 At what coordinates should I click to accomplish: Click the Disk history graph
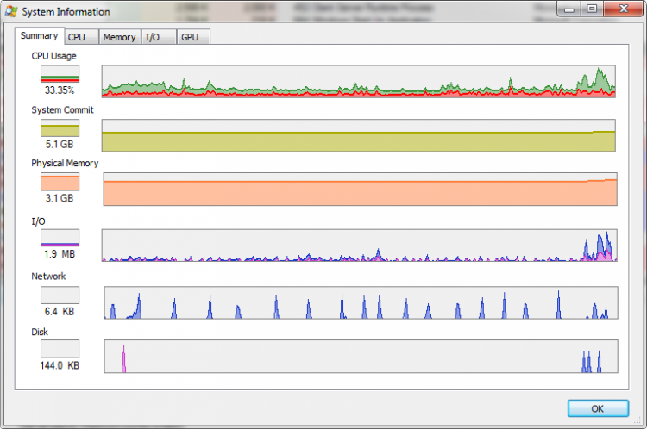coord(361,356)
